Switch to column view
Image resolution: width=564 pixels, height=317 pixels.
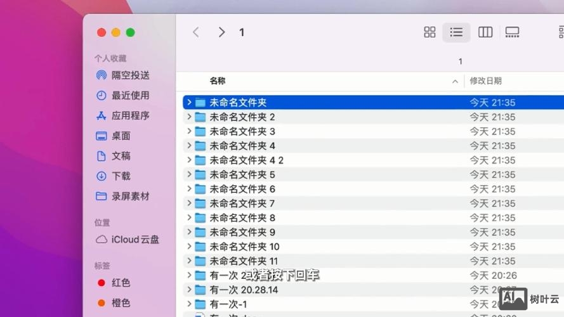(x=485, y=32)
